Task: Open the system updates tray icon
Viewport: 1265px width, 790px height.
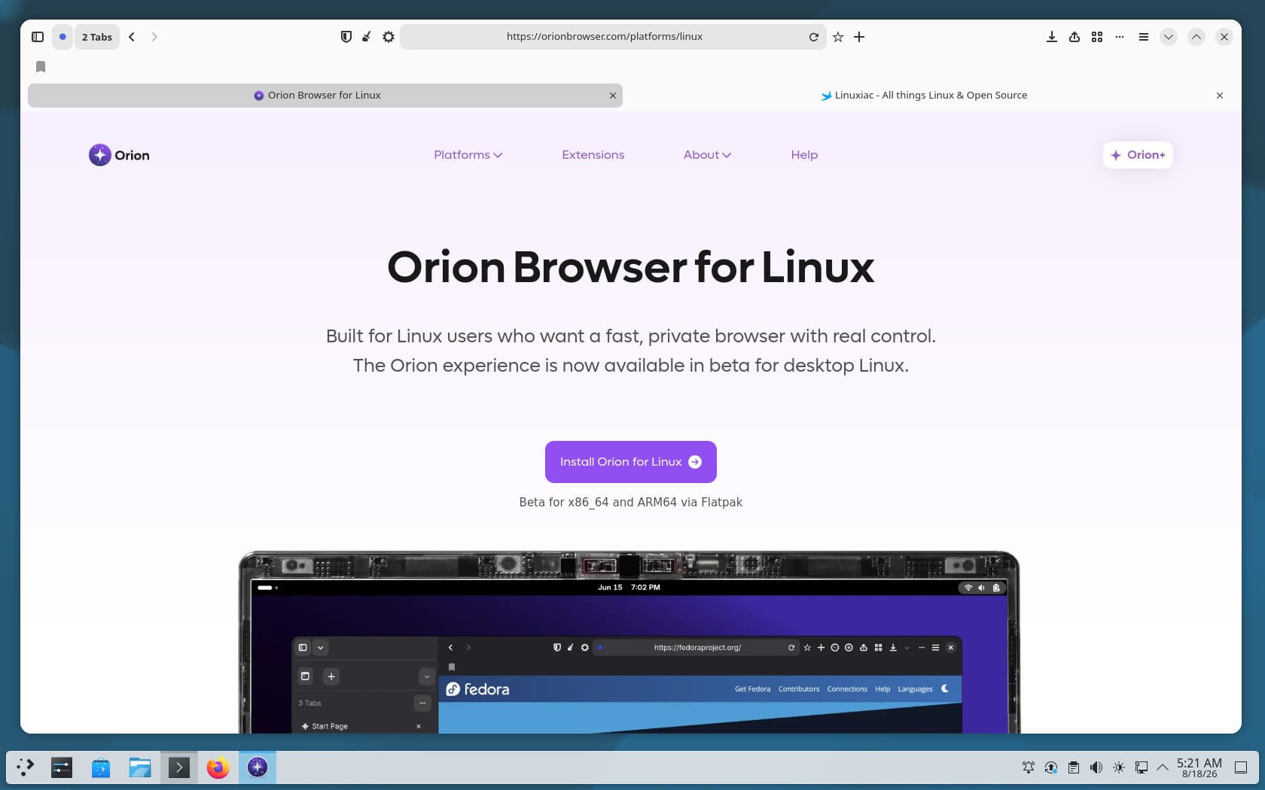Action: tap(1051, 767)
